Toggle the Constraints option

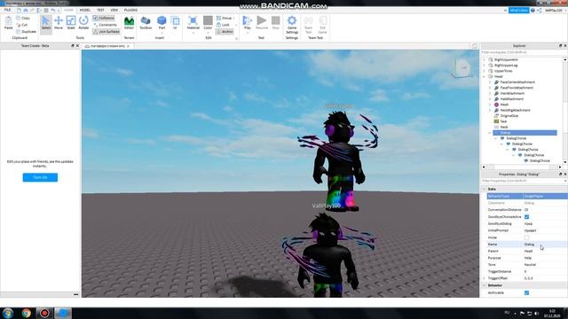coord(105,25)
